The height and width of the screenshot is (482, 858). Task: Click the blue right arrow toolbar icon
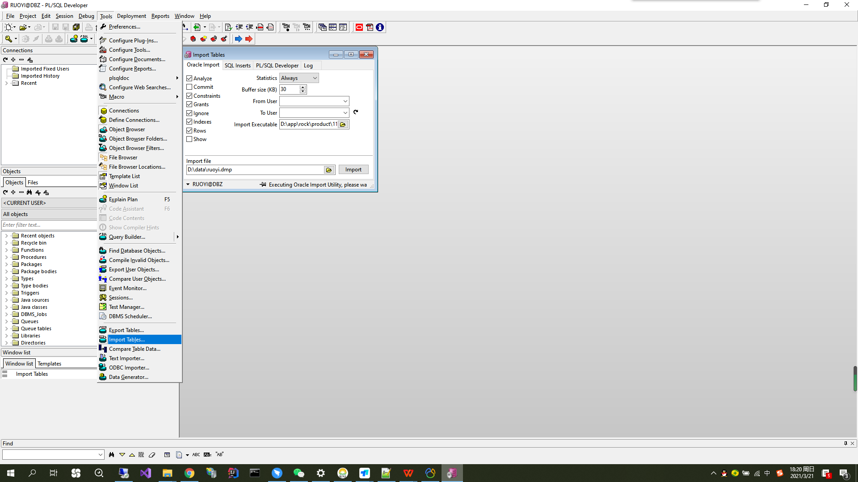(238, 39)
